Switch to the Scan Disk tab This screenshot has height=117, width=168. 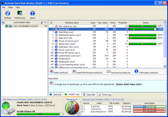tap(89, 94)
